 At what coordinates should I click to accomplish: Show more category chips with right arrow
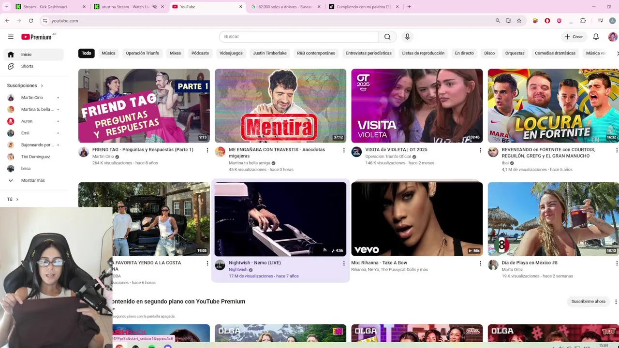click(617, 53)
